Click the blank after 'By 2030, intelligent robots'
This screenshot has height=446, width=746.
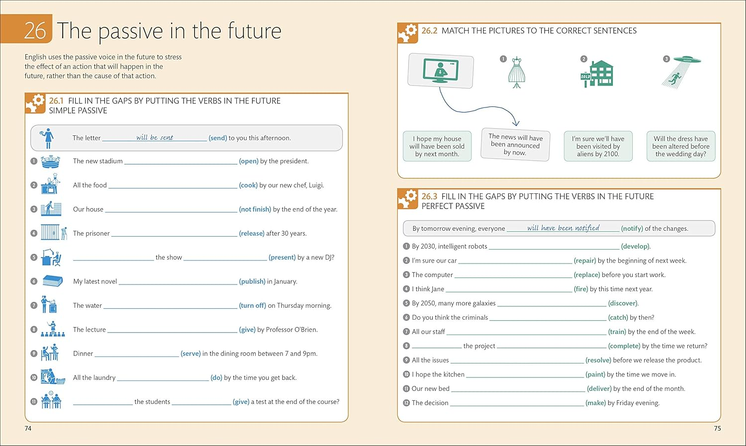(x=554, y=246)
